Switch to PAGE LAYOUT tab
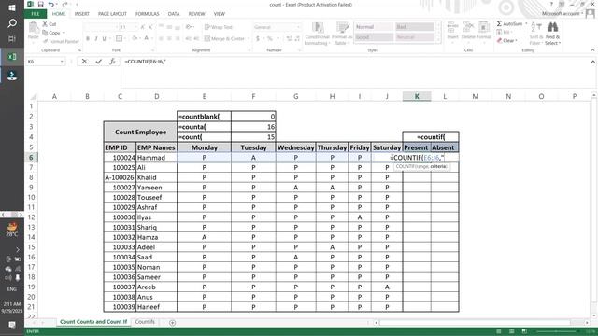Image resolution: width=598 pixels, height=336 pixels. point(112,14)
